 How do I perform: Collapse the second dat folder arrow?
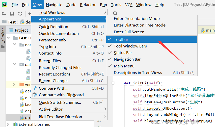15,64
